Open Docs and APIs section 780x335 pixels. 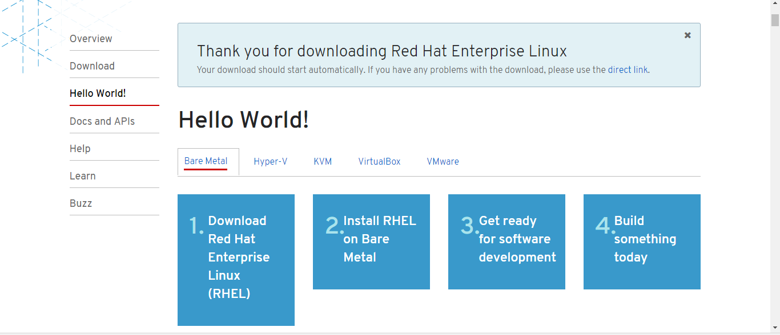click(x=102, y=121)
